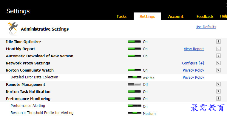Switch to the Tasks tab
Viewport: 227px width, 117px height.
[121, 17]
